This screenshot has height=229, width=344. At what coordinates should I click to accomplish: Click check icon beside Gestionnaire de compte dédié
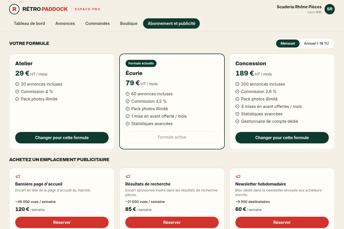coord(237,121)
